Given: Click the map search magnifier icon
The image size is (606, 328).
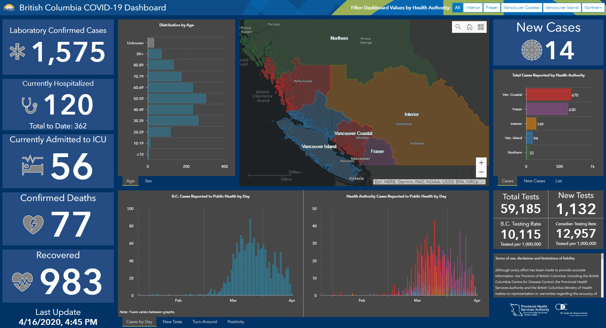Looking at the screenshot, I should click(x=458, y=27).
